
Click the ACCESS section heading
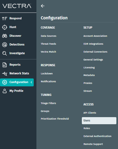point(89,104)
